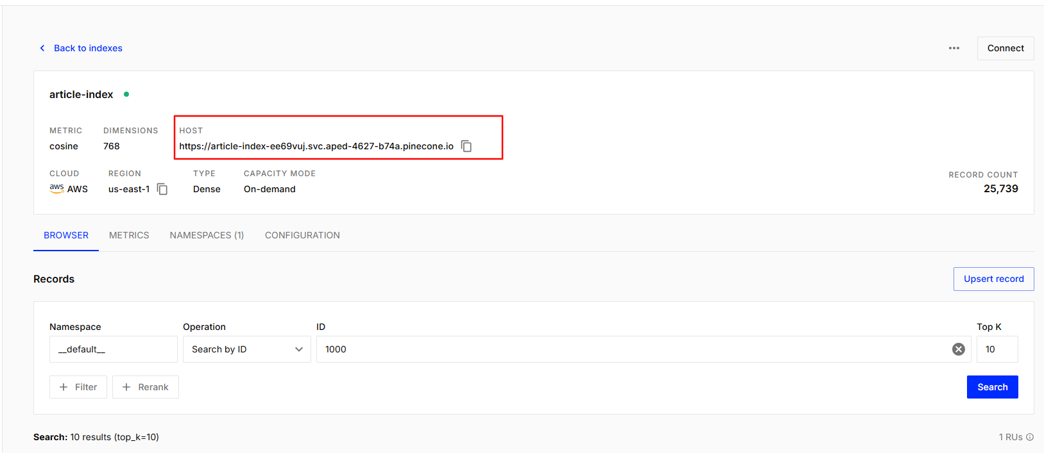The image size is (1044, 453).
Task: Open the three-dot more options menu
Action: click(954, 48)
